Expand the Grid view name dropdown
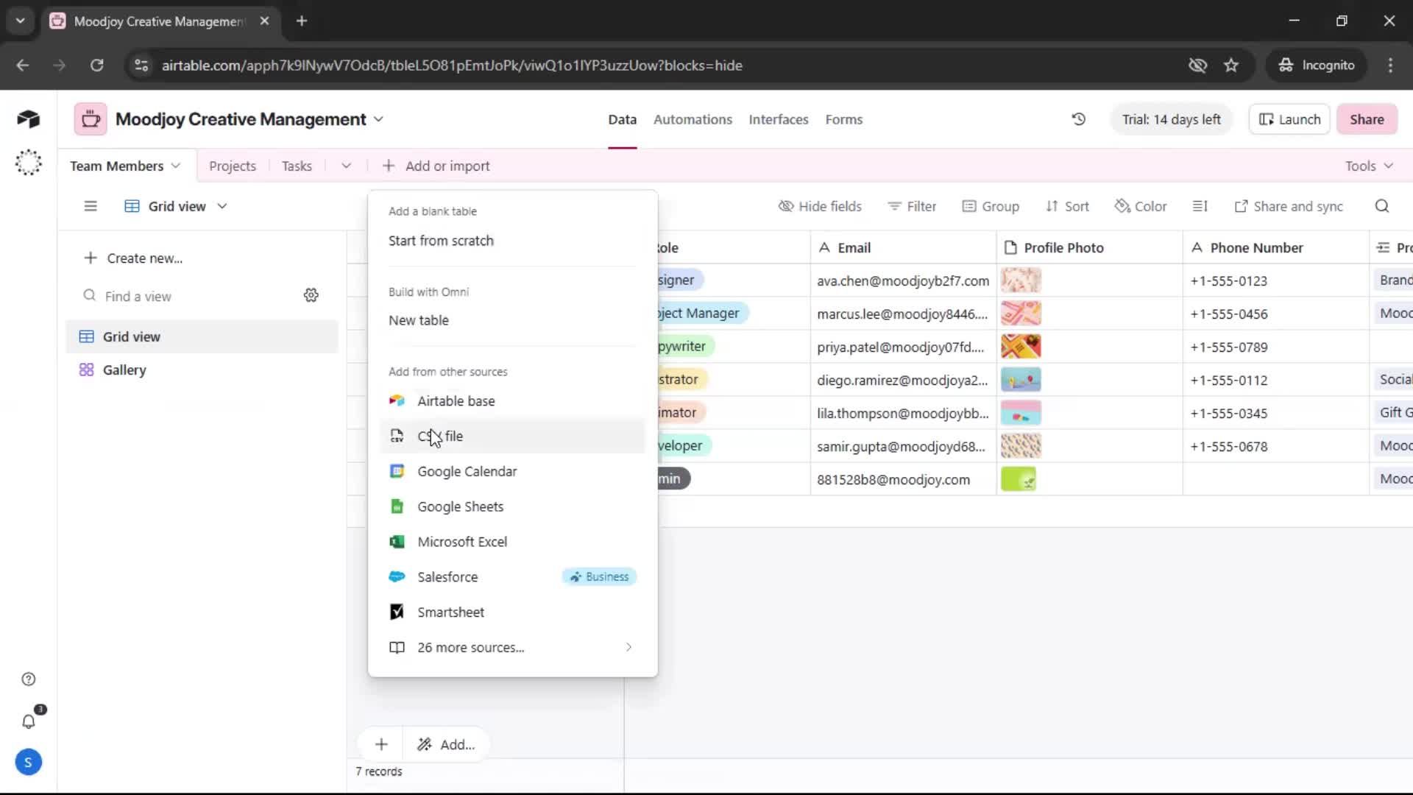 pyautogui.click(x=222, y=206)
